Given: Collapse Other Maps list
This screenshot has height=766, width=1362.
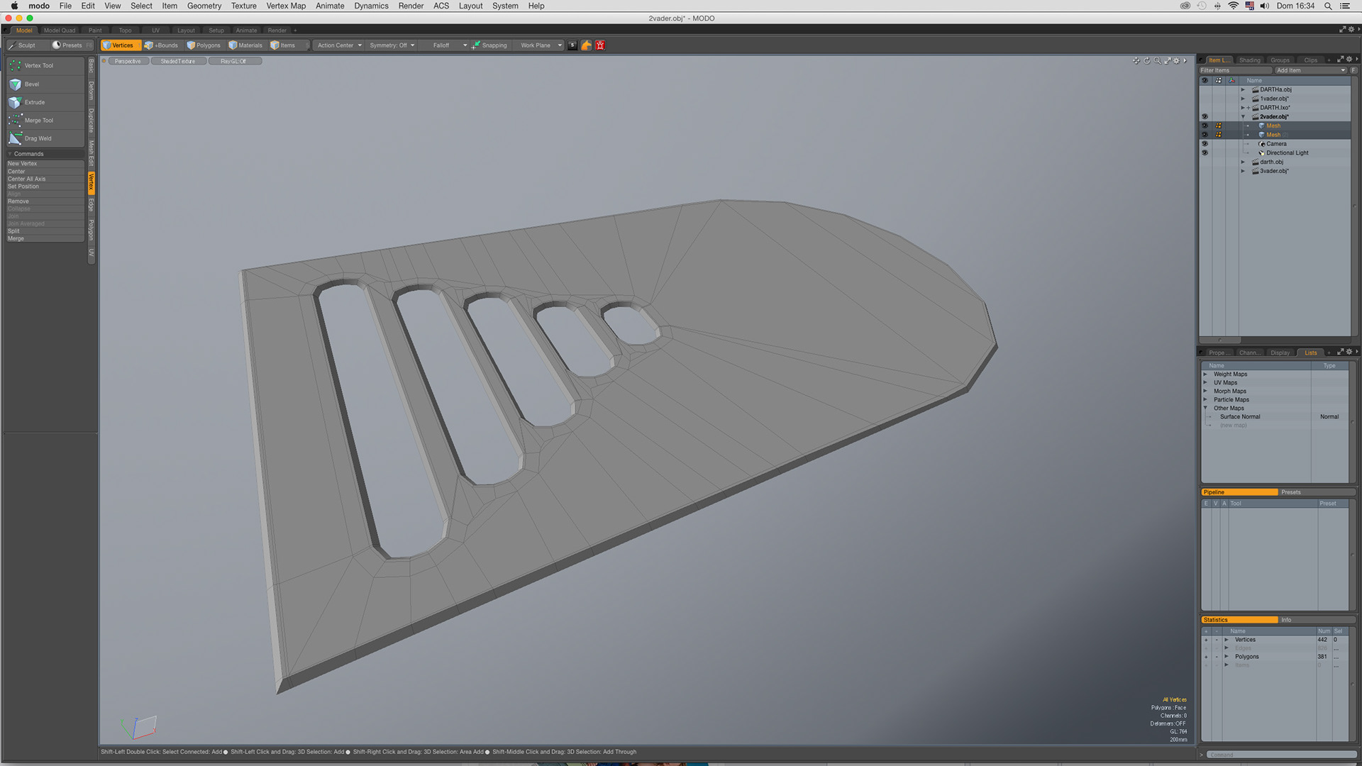Looking at the screenshot, I should 1205,408.
